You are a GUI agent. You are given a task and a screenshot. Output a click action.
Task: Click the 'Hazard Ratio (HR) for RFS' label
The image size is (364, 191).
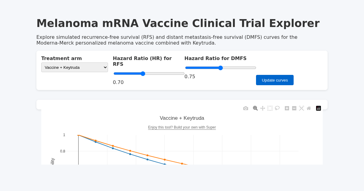pos(142,61)
